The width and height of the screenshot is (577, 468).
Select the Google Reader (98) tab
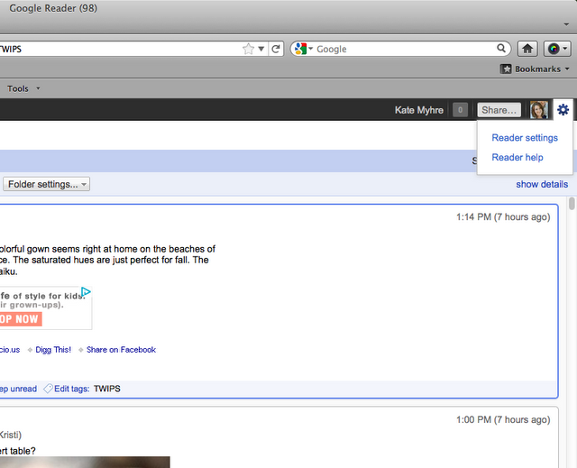coord(53,8)
